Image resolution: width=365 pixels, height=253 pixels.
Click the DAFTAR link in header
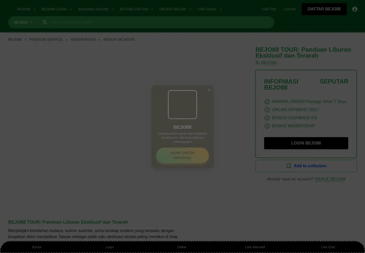(x=269, y=9)
